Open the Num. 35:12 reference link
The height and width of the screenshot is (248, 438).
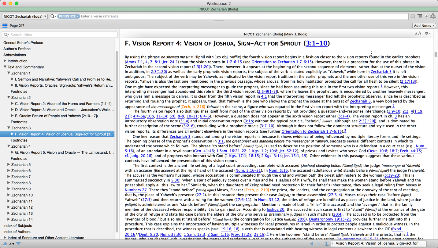(x=269, y=200)
